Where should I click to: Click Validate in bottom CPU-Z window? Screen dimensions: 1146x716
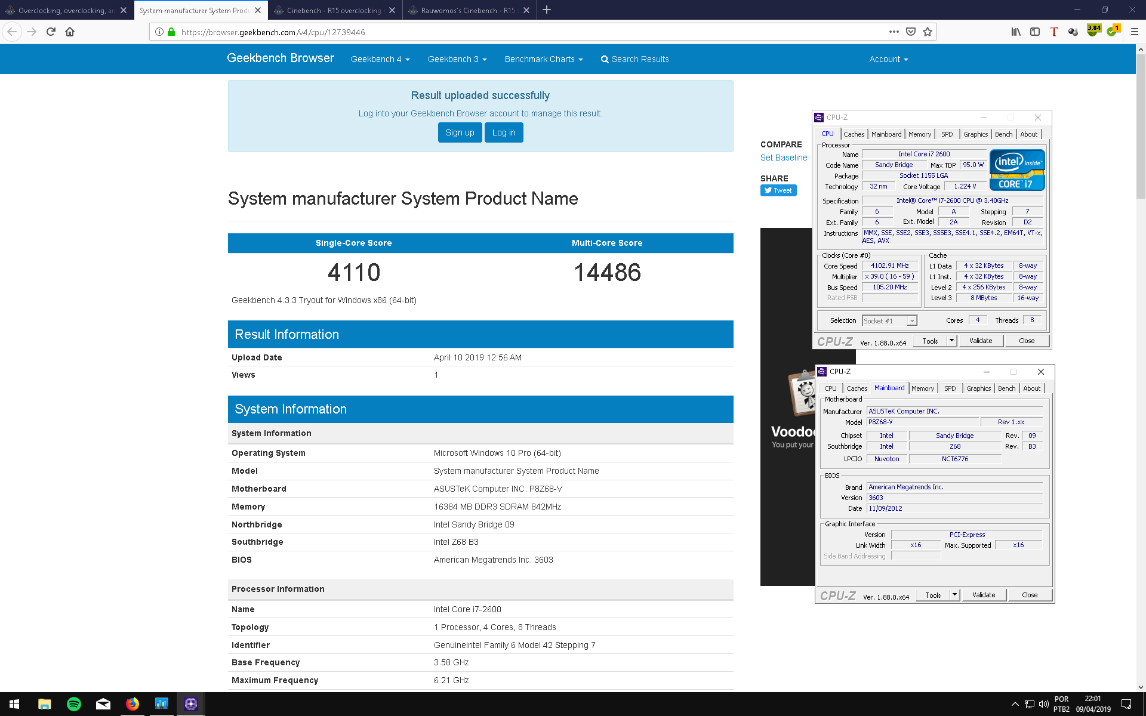984,595
